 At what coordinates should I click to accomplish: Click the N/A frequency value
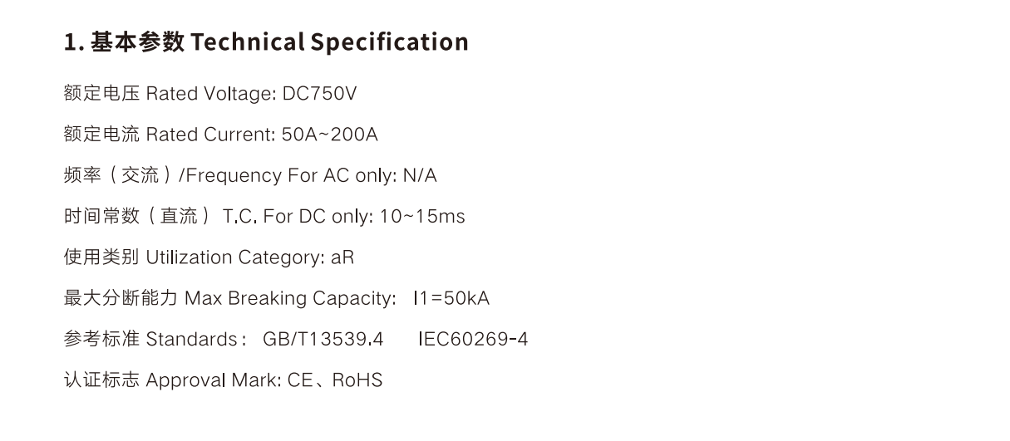pos(420,176)
